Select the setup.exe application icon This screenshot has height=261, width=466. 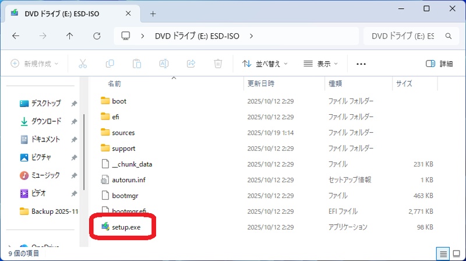tap(105, 227)
